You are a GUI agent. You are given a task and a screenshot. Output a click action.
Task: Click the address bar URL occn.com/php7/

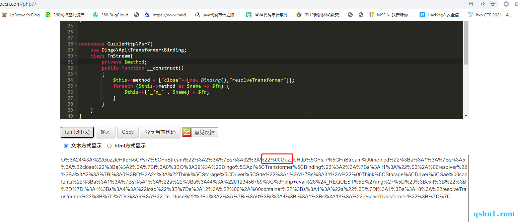click(x=18, y=4)
